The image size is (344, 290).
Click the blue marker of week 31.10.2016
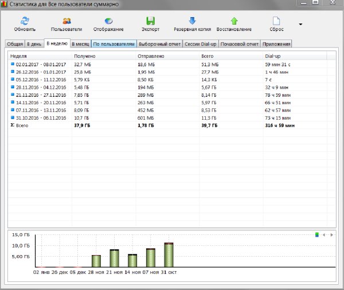[x=13, y=117]
